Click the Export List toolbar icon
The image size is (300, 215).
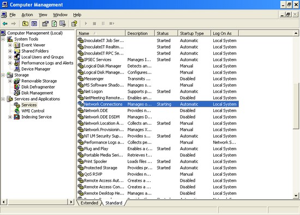pyautogui.click(x=63, y=23)
